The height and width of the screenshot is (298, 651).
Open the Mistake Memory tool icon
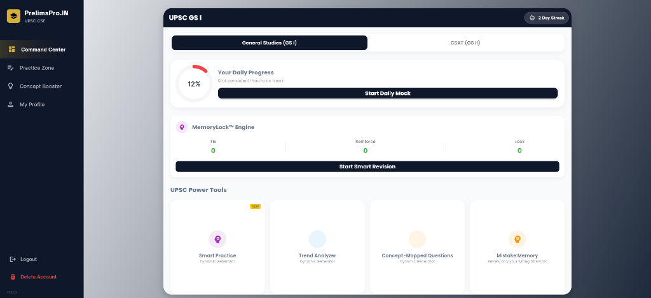(517, 239)
